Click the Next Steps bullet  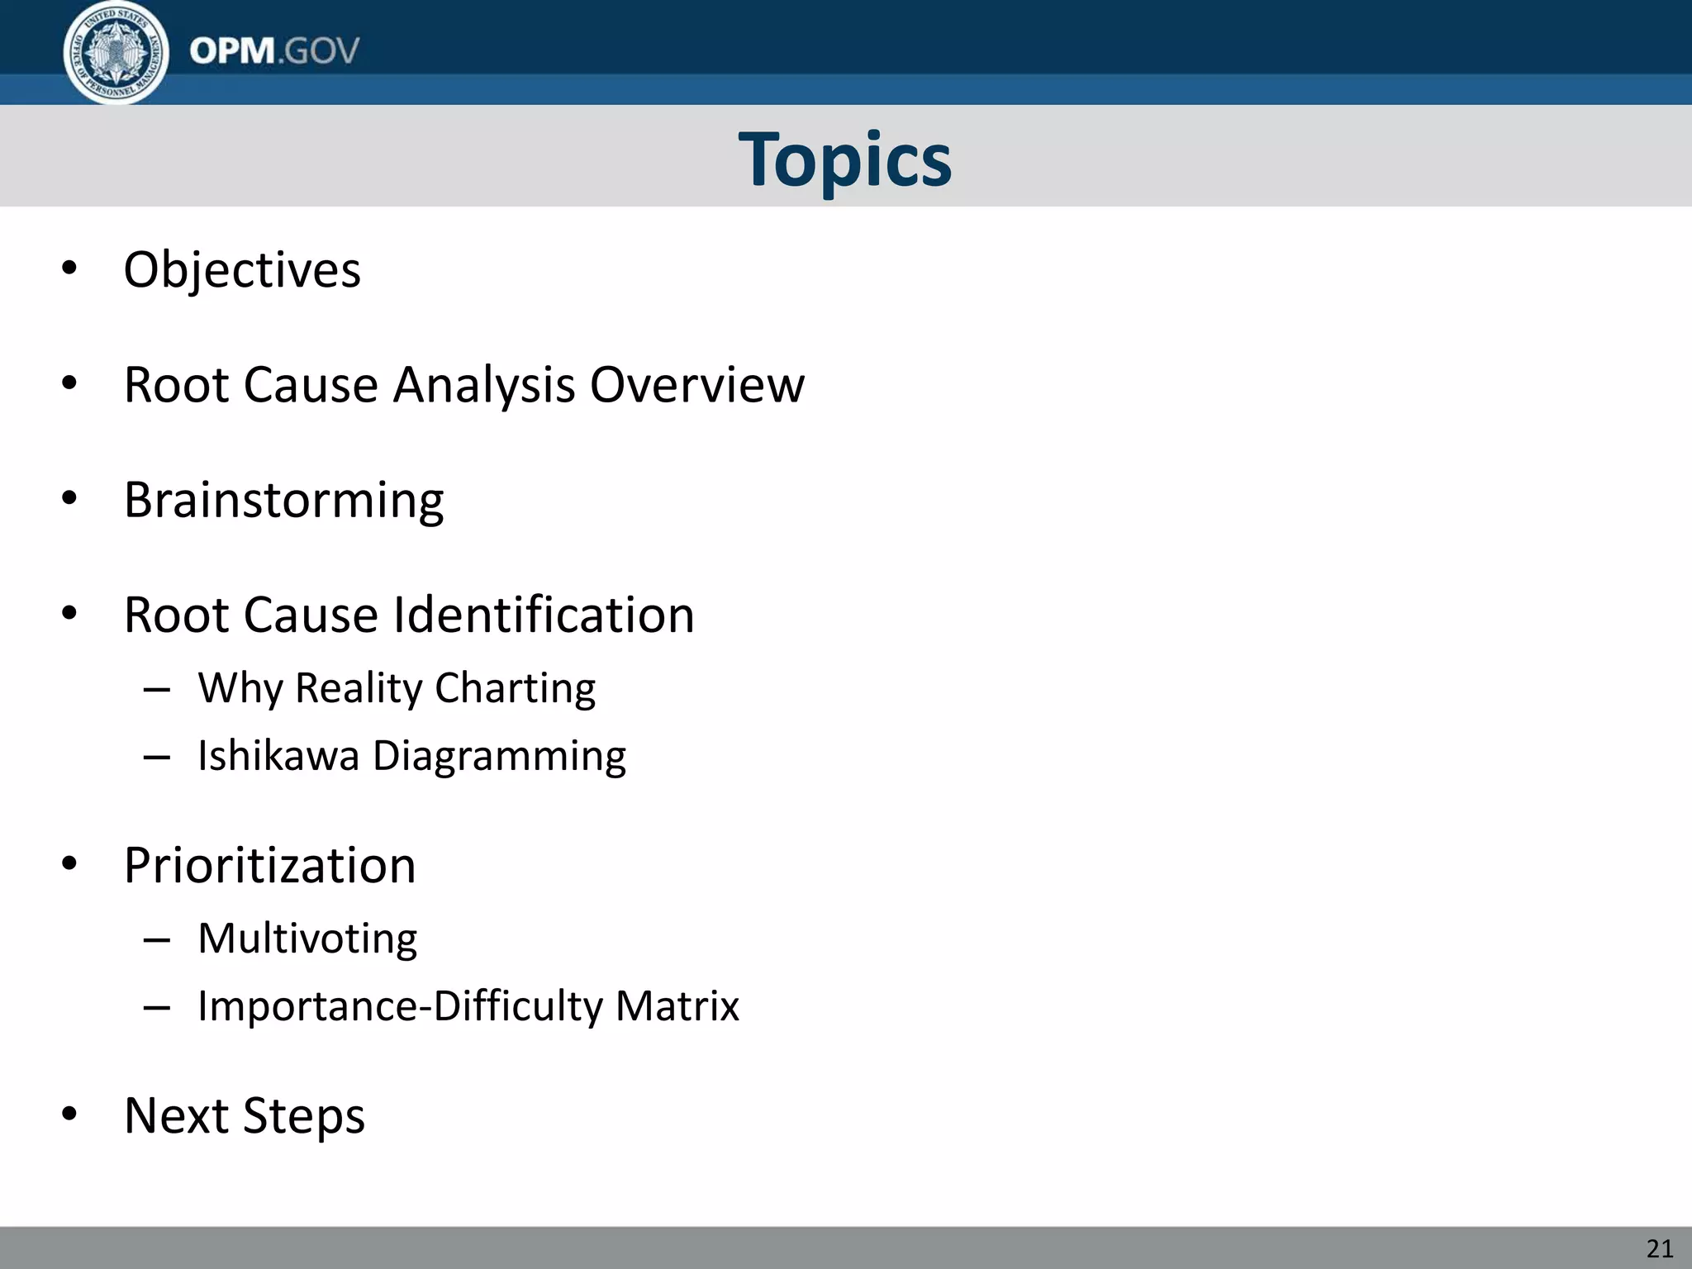coord(244,1115)
